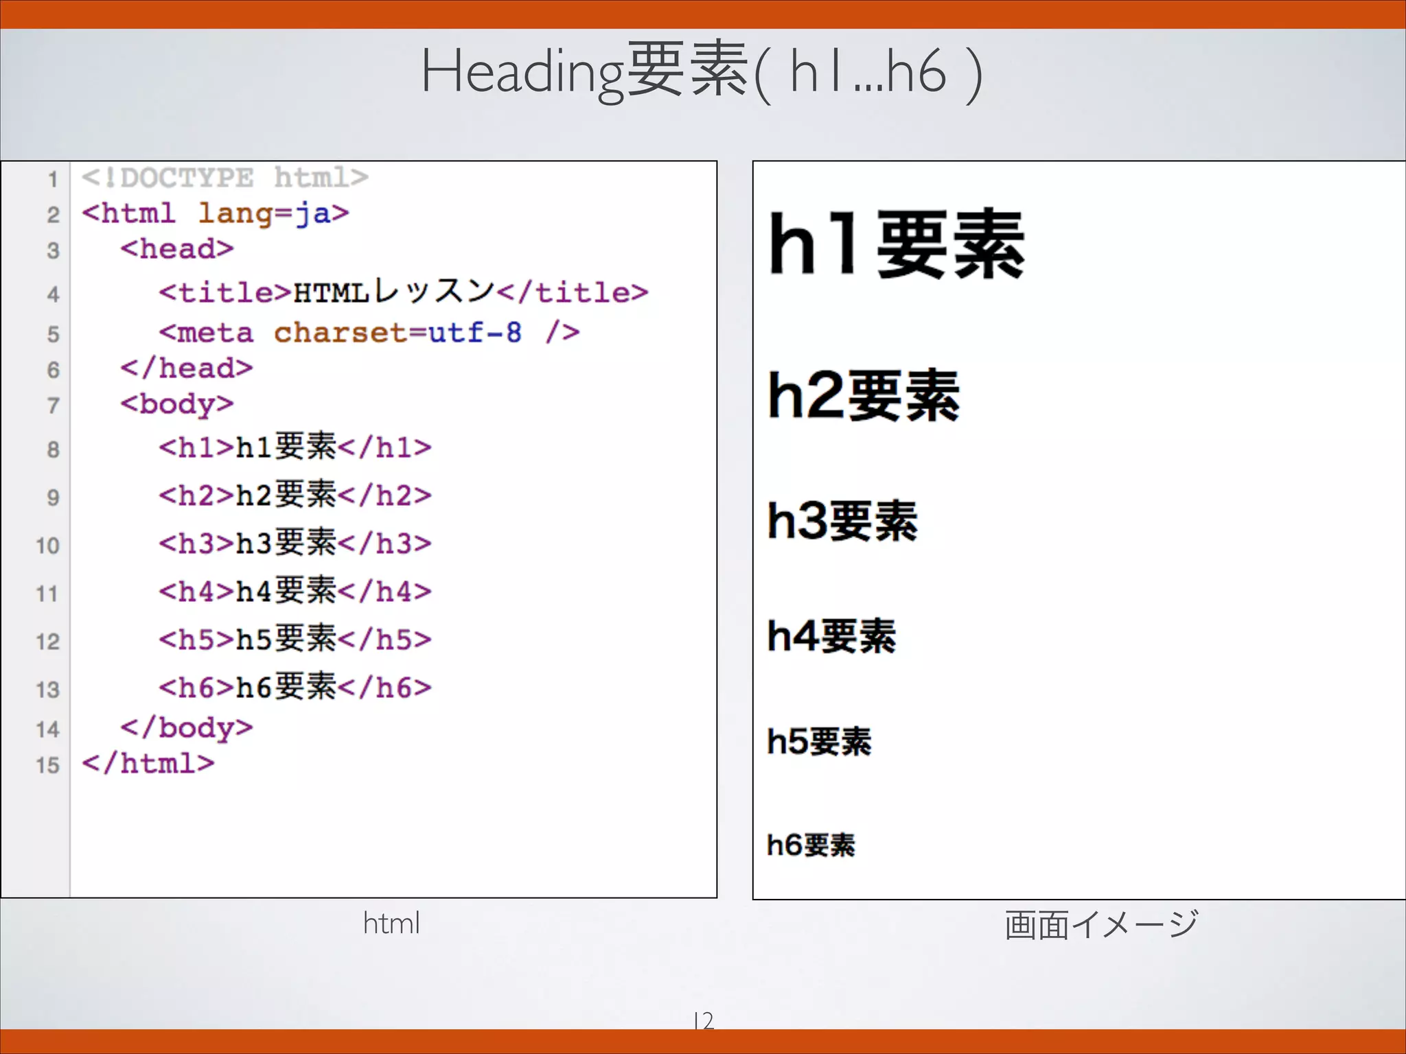
Task: Click the "<h4>h4要素</h4>" code line
Action: pos(295,592)
